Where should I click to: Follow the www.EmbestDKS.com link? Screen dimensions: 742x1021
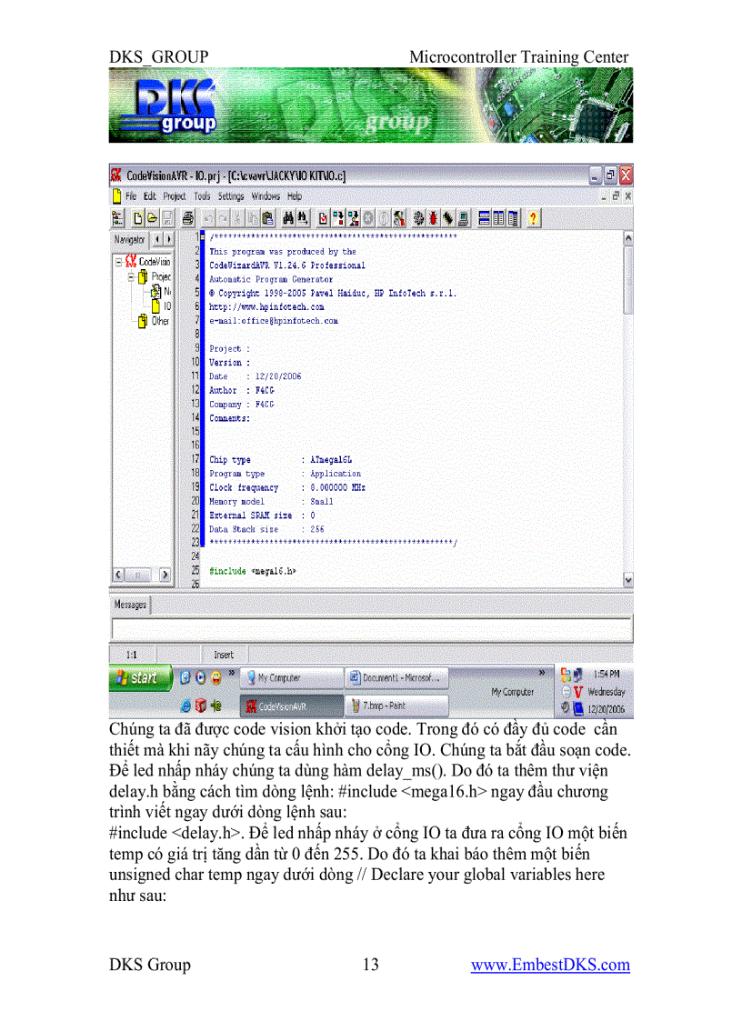(x=550, y=965)
